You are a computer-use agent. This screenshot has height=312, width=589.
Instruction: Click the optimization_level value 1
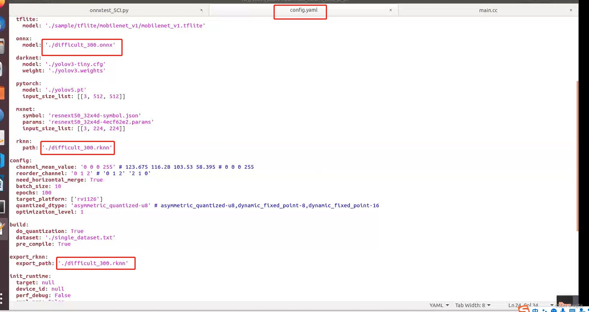pos(82,212)
